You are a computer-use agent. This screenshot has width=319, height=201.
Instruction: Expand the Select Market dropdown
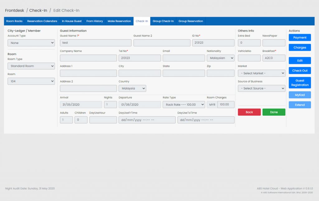click(261, 73)
